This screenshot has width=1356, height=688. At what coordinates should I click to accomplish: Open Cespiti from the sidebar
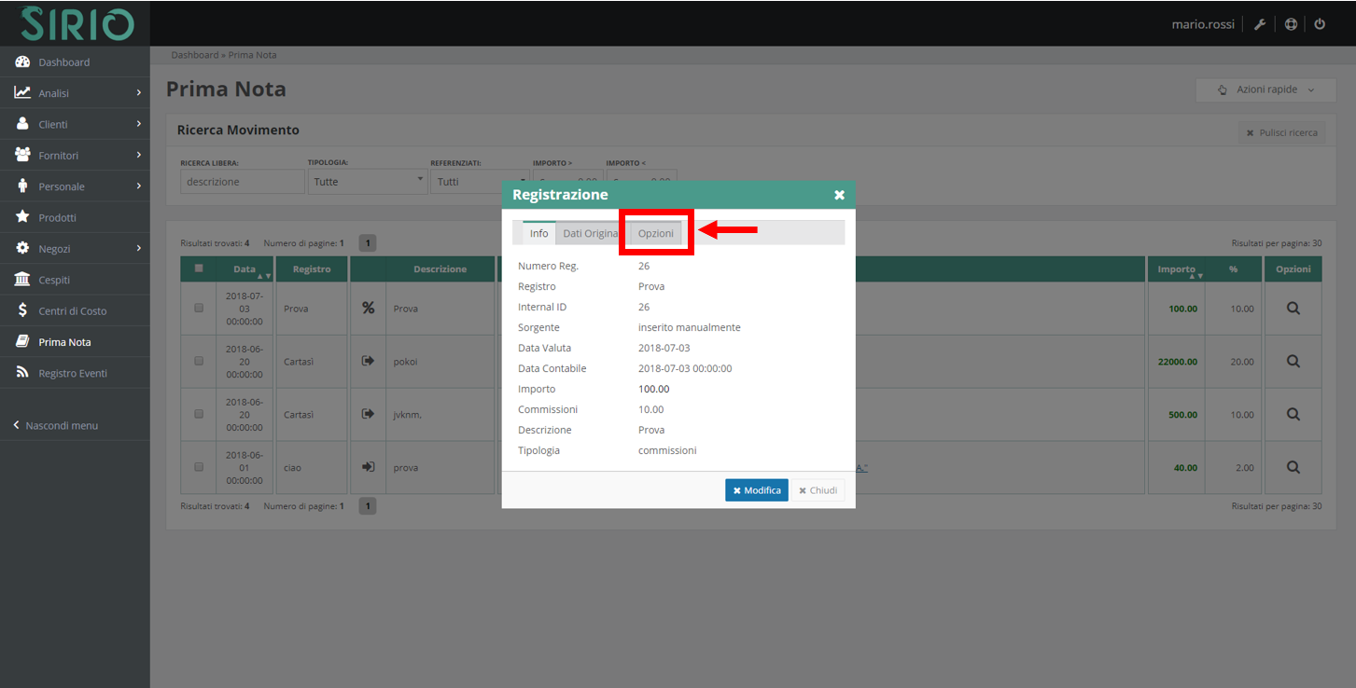click(x=54, y=280)
